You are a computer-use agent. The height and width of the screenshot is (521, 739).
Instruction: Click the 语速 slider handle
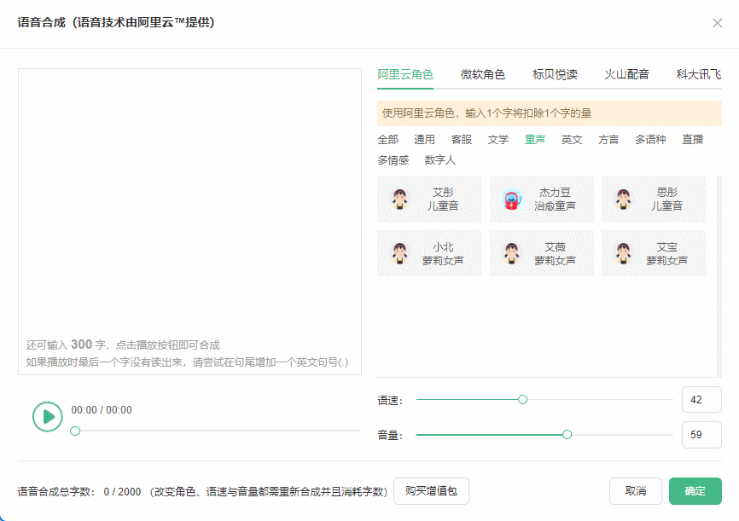522,399
